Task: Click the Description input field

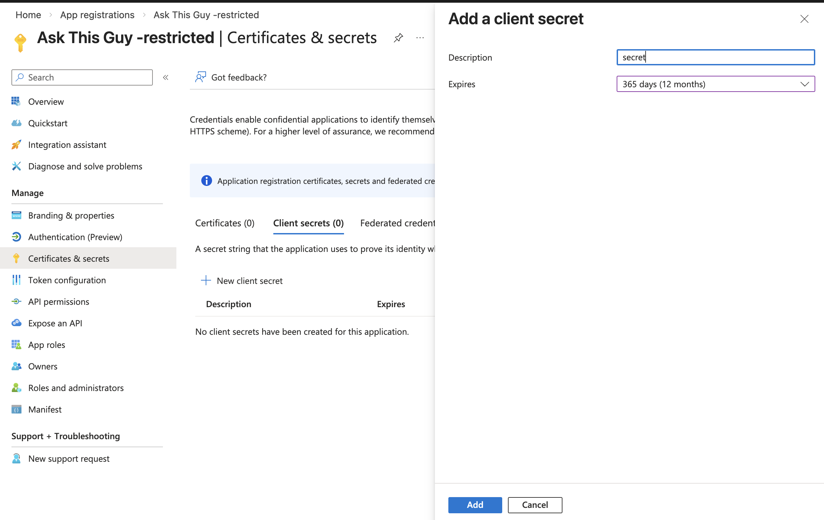Action: (x=716, y=57)
